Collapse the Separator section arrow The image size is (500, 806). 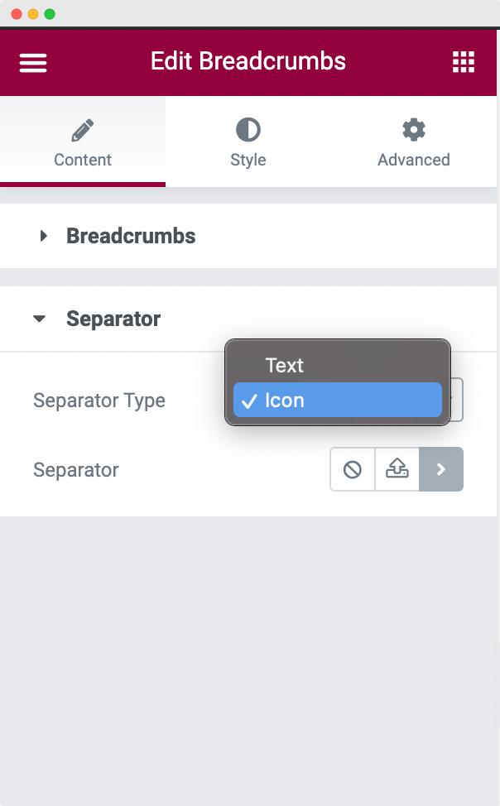click(x=40, y=319)
